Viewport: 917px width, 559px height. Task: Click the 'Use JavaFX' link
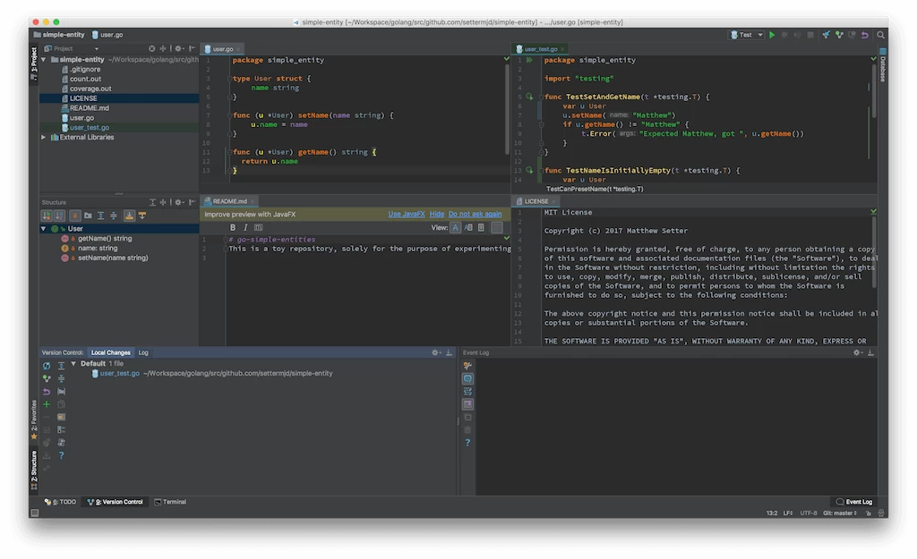[406, 215]
